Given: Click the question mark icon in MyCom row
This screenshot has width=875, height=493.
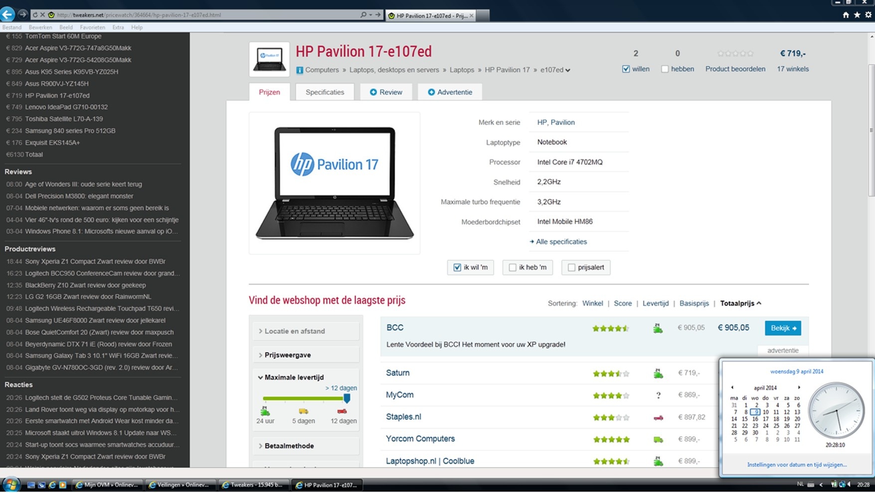Looking at the screenshot, I should click(658, 395).
